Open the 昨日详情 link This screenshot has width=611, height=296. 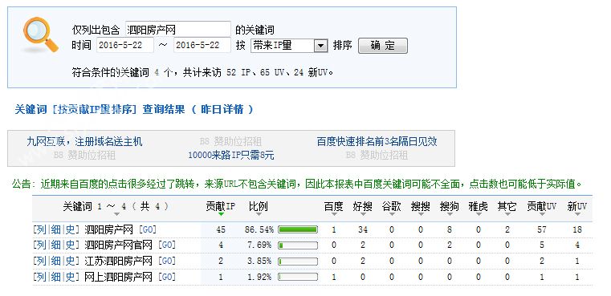tap(222, 109)
